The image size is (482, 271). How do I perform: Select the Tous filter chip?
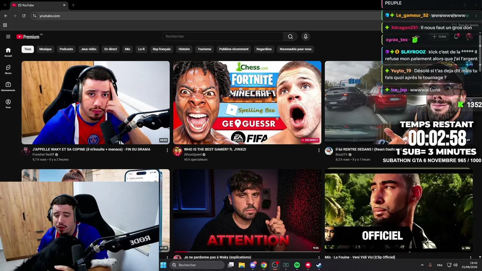click(x=28, y=49)
